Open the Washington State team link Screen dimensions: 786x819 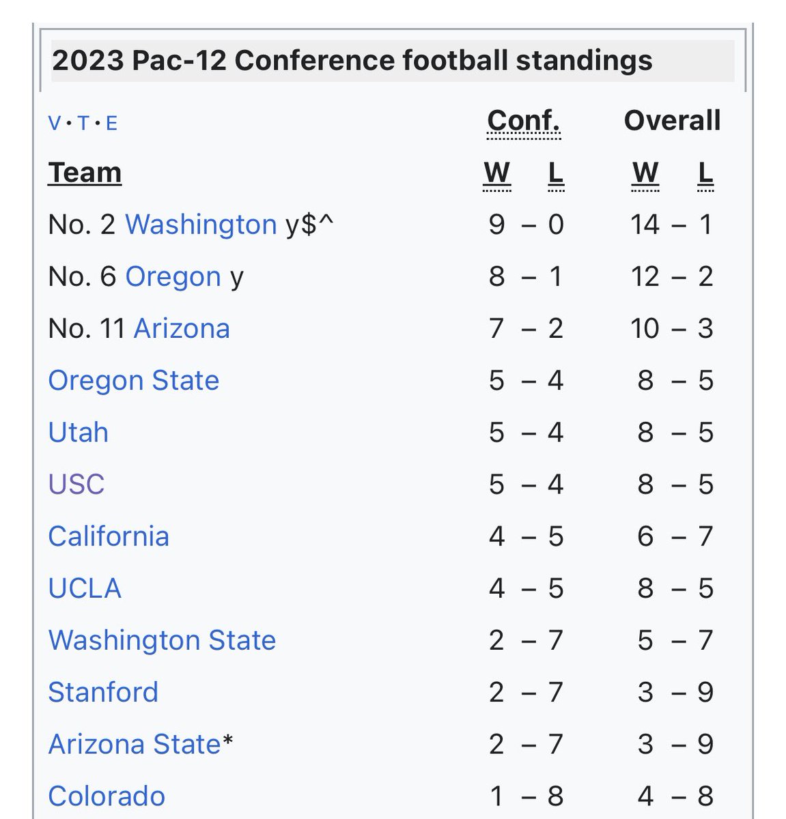coord(163,640)
